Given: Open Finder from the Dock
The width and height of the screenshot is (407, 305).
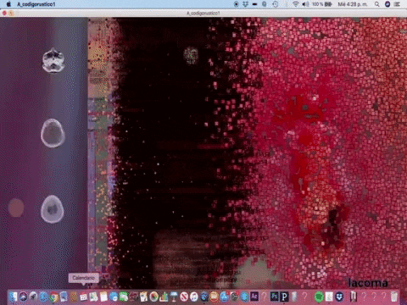Looking at the screenshot, I should click(13, 297).
